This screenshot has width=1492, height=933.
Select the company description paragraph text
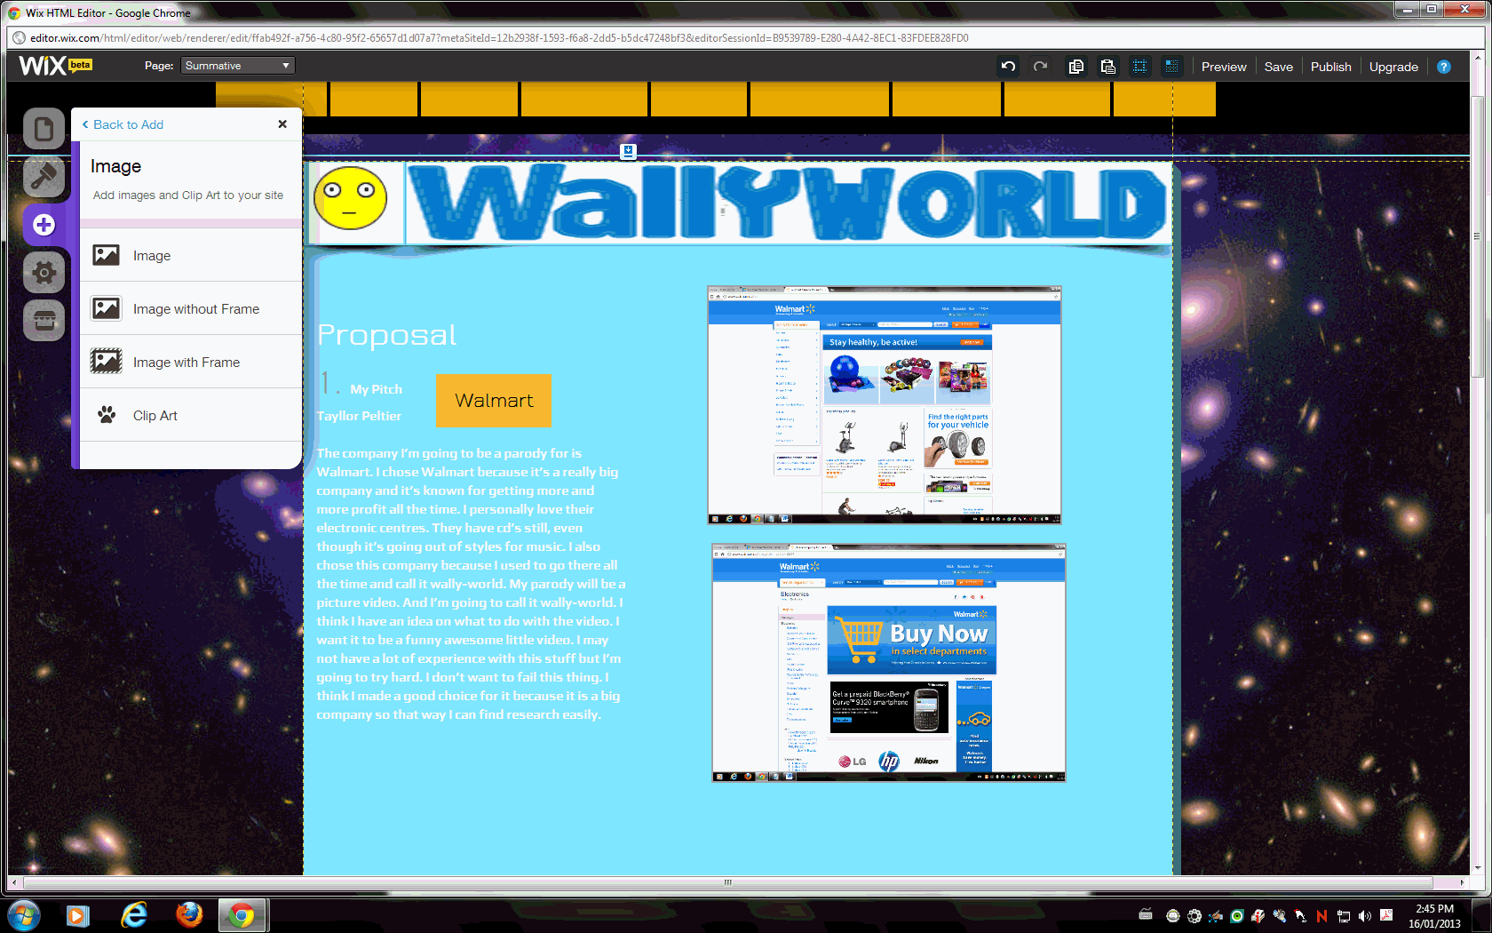tap(471, 584)
